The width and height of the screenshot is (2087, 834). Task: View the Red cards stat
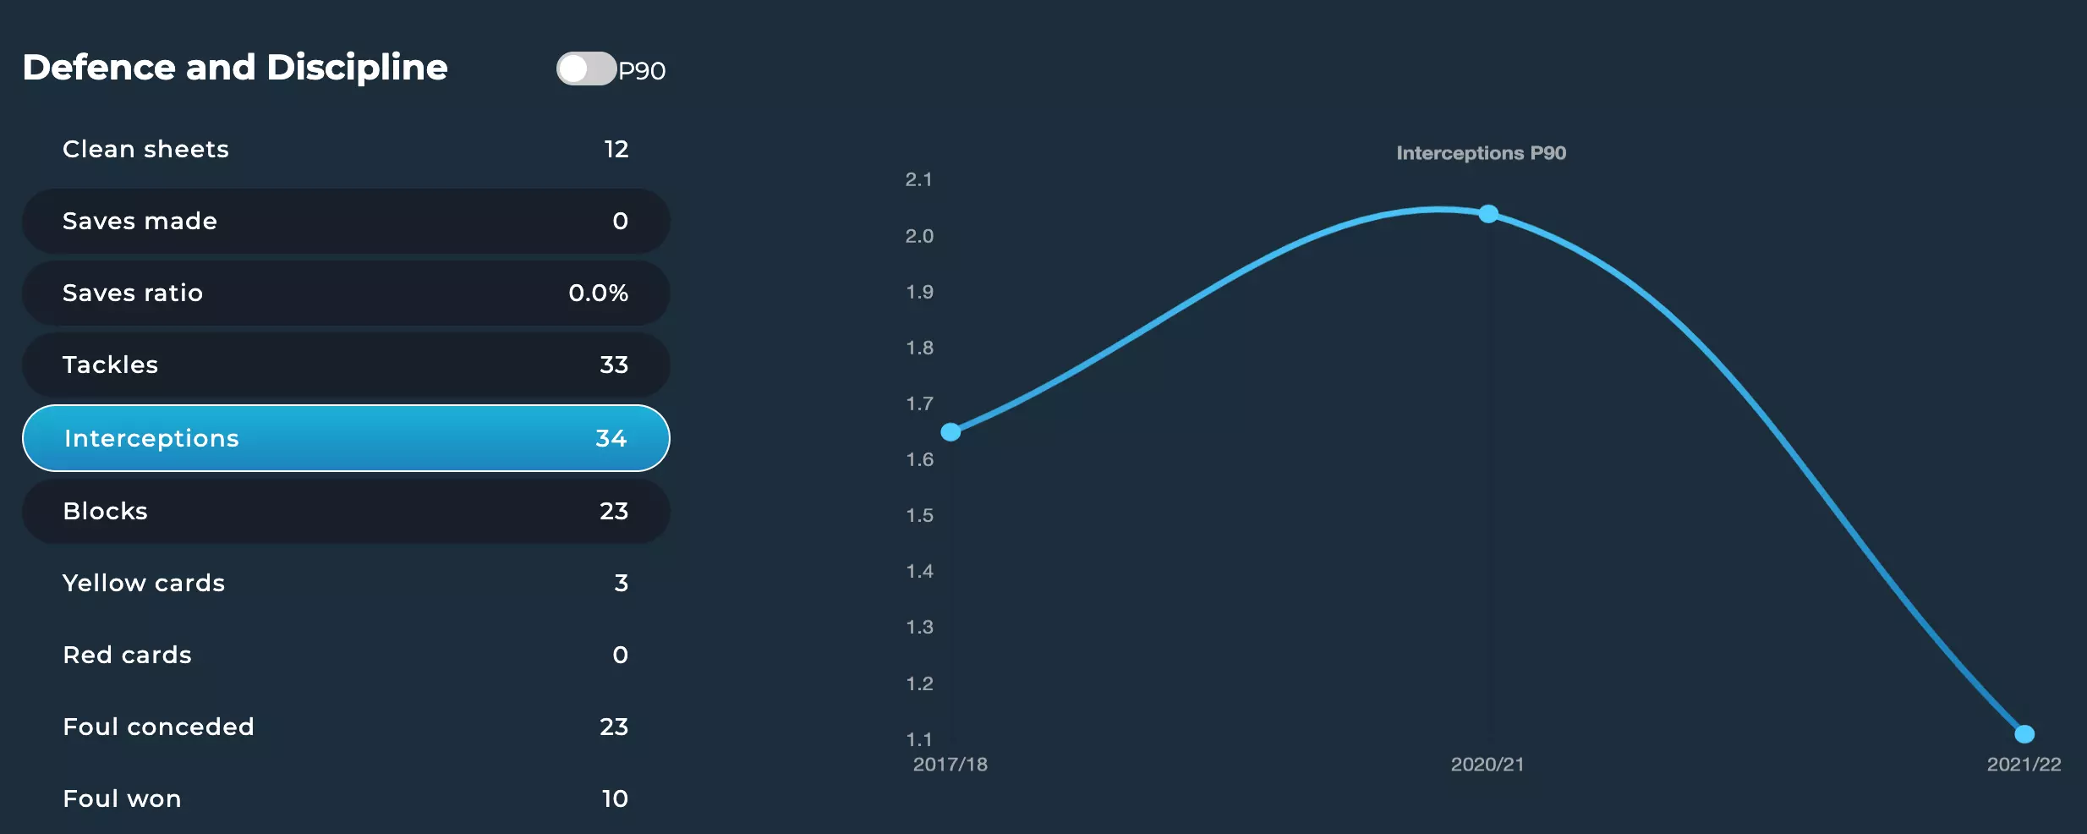click(x=345, y=656)
